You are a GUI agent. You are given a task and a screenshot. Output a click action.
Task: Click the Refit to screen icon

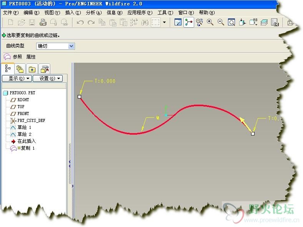coord(231,22)
